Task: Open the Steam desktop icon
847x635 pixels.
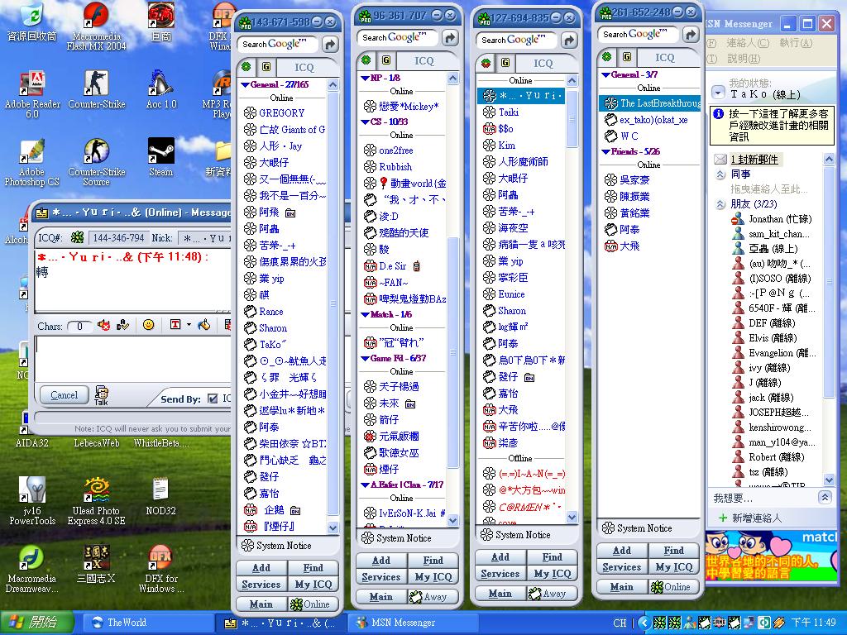Action: pos(161,157)
